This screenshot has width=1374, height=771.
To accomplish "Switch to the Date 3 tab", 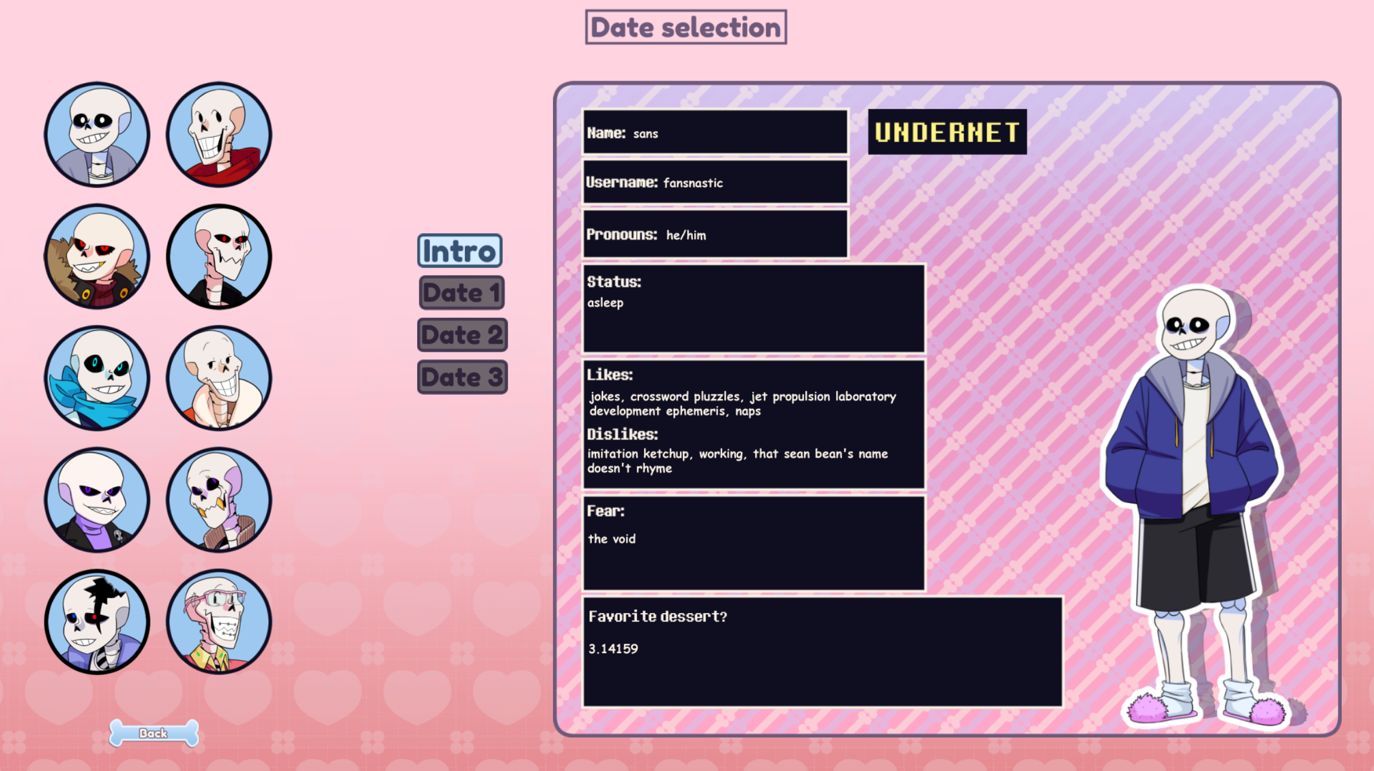I will [462, 377].
